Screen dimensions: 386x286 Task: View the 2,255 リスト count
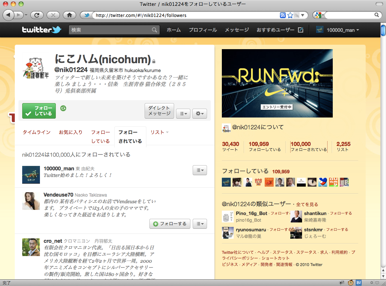point(343,146)
